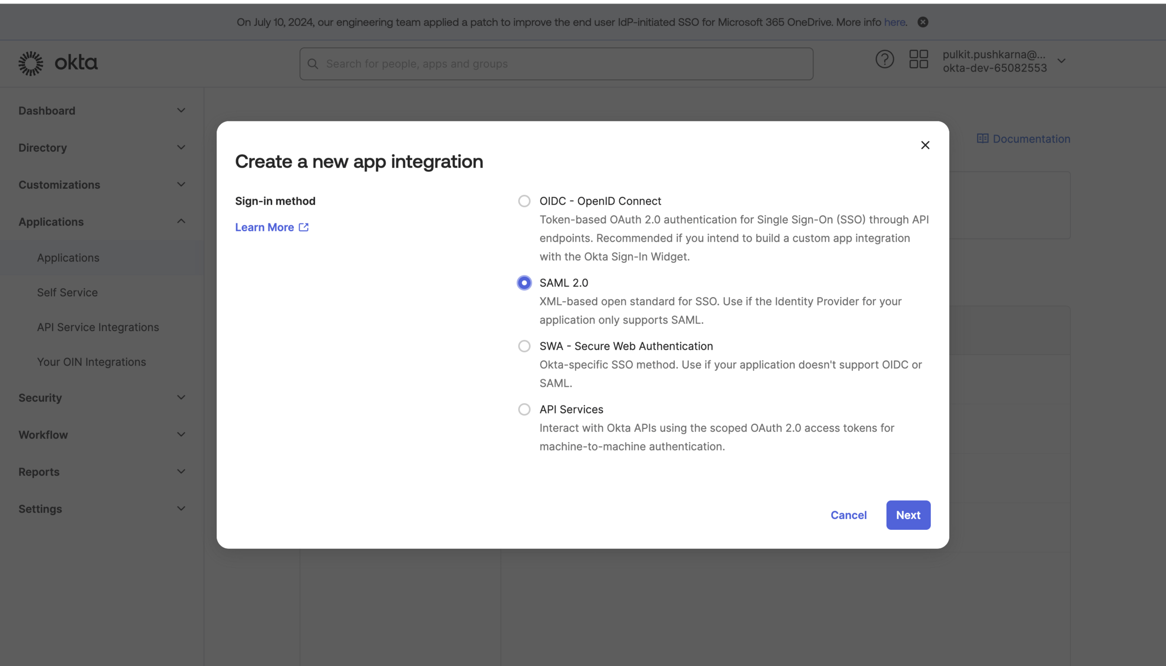Click the Next button

tap(908, 515)
